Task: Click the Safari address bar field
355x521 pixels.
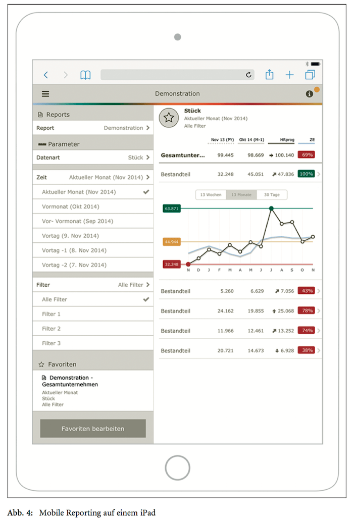Action: coord(172,75)
